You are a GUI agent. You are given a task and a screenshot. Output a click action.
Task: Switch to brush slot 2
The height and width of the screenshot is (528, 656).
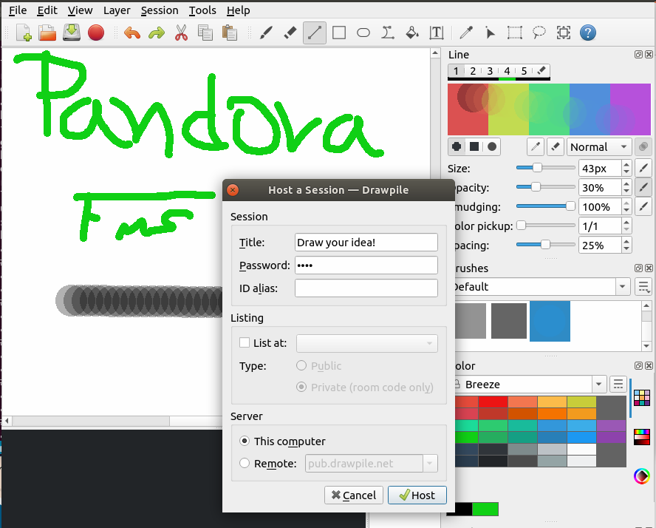pyautogui.click(x=473, y=71)
